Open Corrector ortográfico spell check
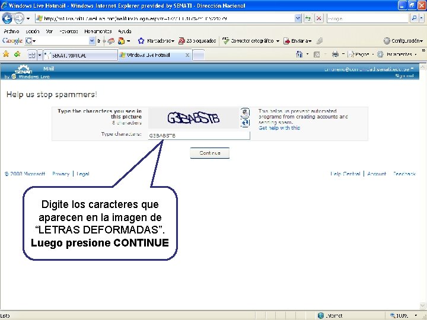Viewport: 427px width, 320px height. tap(251, 41)
